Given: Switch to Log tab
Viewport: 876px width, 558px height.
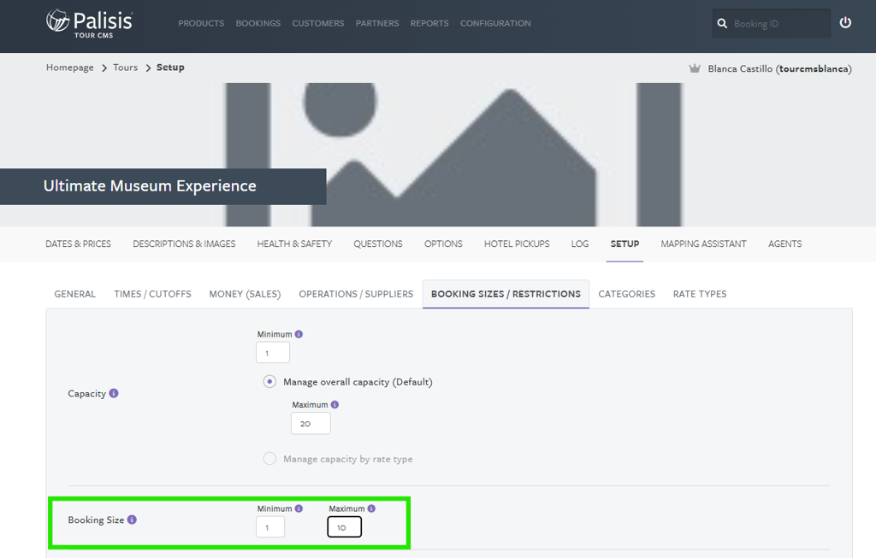Looking at the screenshot, I should coord(580,244).
